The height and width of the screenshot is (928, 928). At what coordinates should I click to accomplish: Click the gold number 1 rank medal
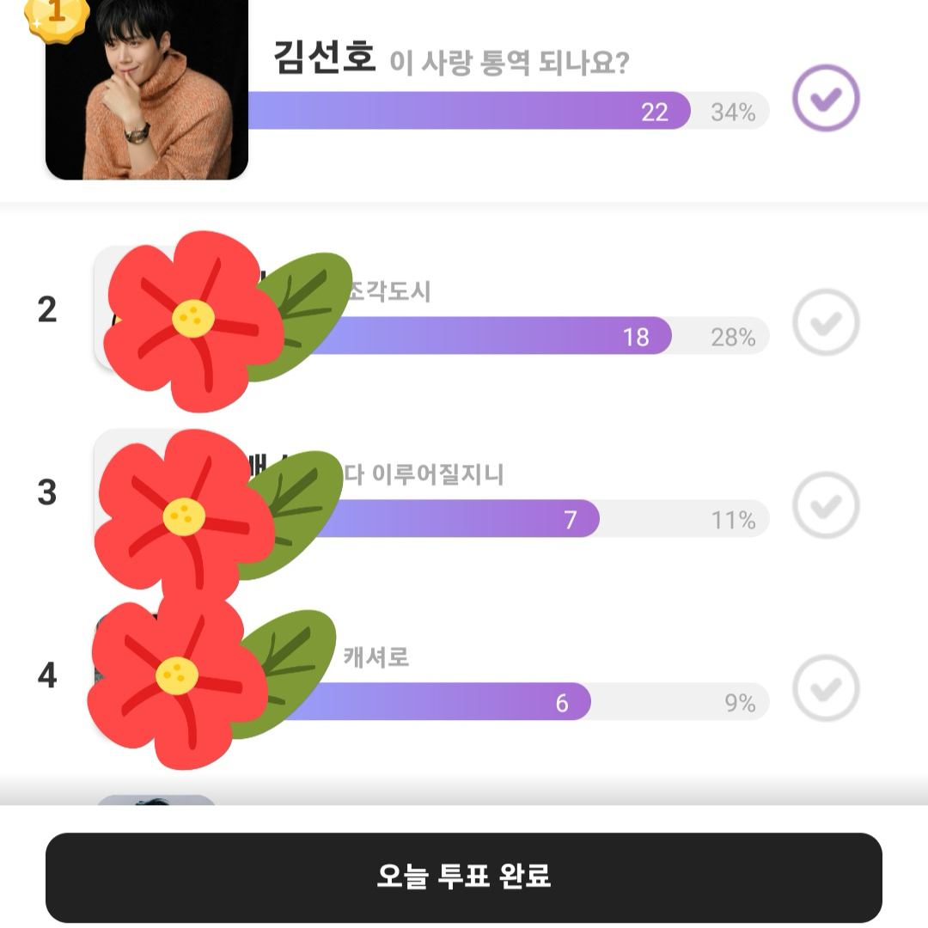(x=57, y=15)
